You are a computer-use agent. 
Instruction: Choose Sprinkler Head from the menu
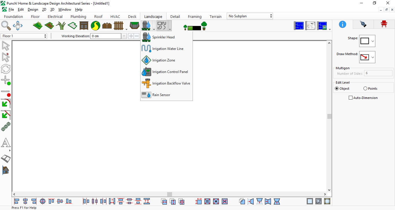click(167, 37)
